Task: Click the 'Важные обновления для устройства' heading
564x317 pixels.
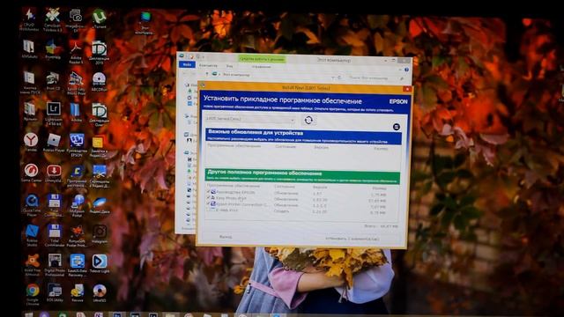Action: (256, 133)
